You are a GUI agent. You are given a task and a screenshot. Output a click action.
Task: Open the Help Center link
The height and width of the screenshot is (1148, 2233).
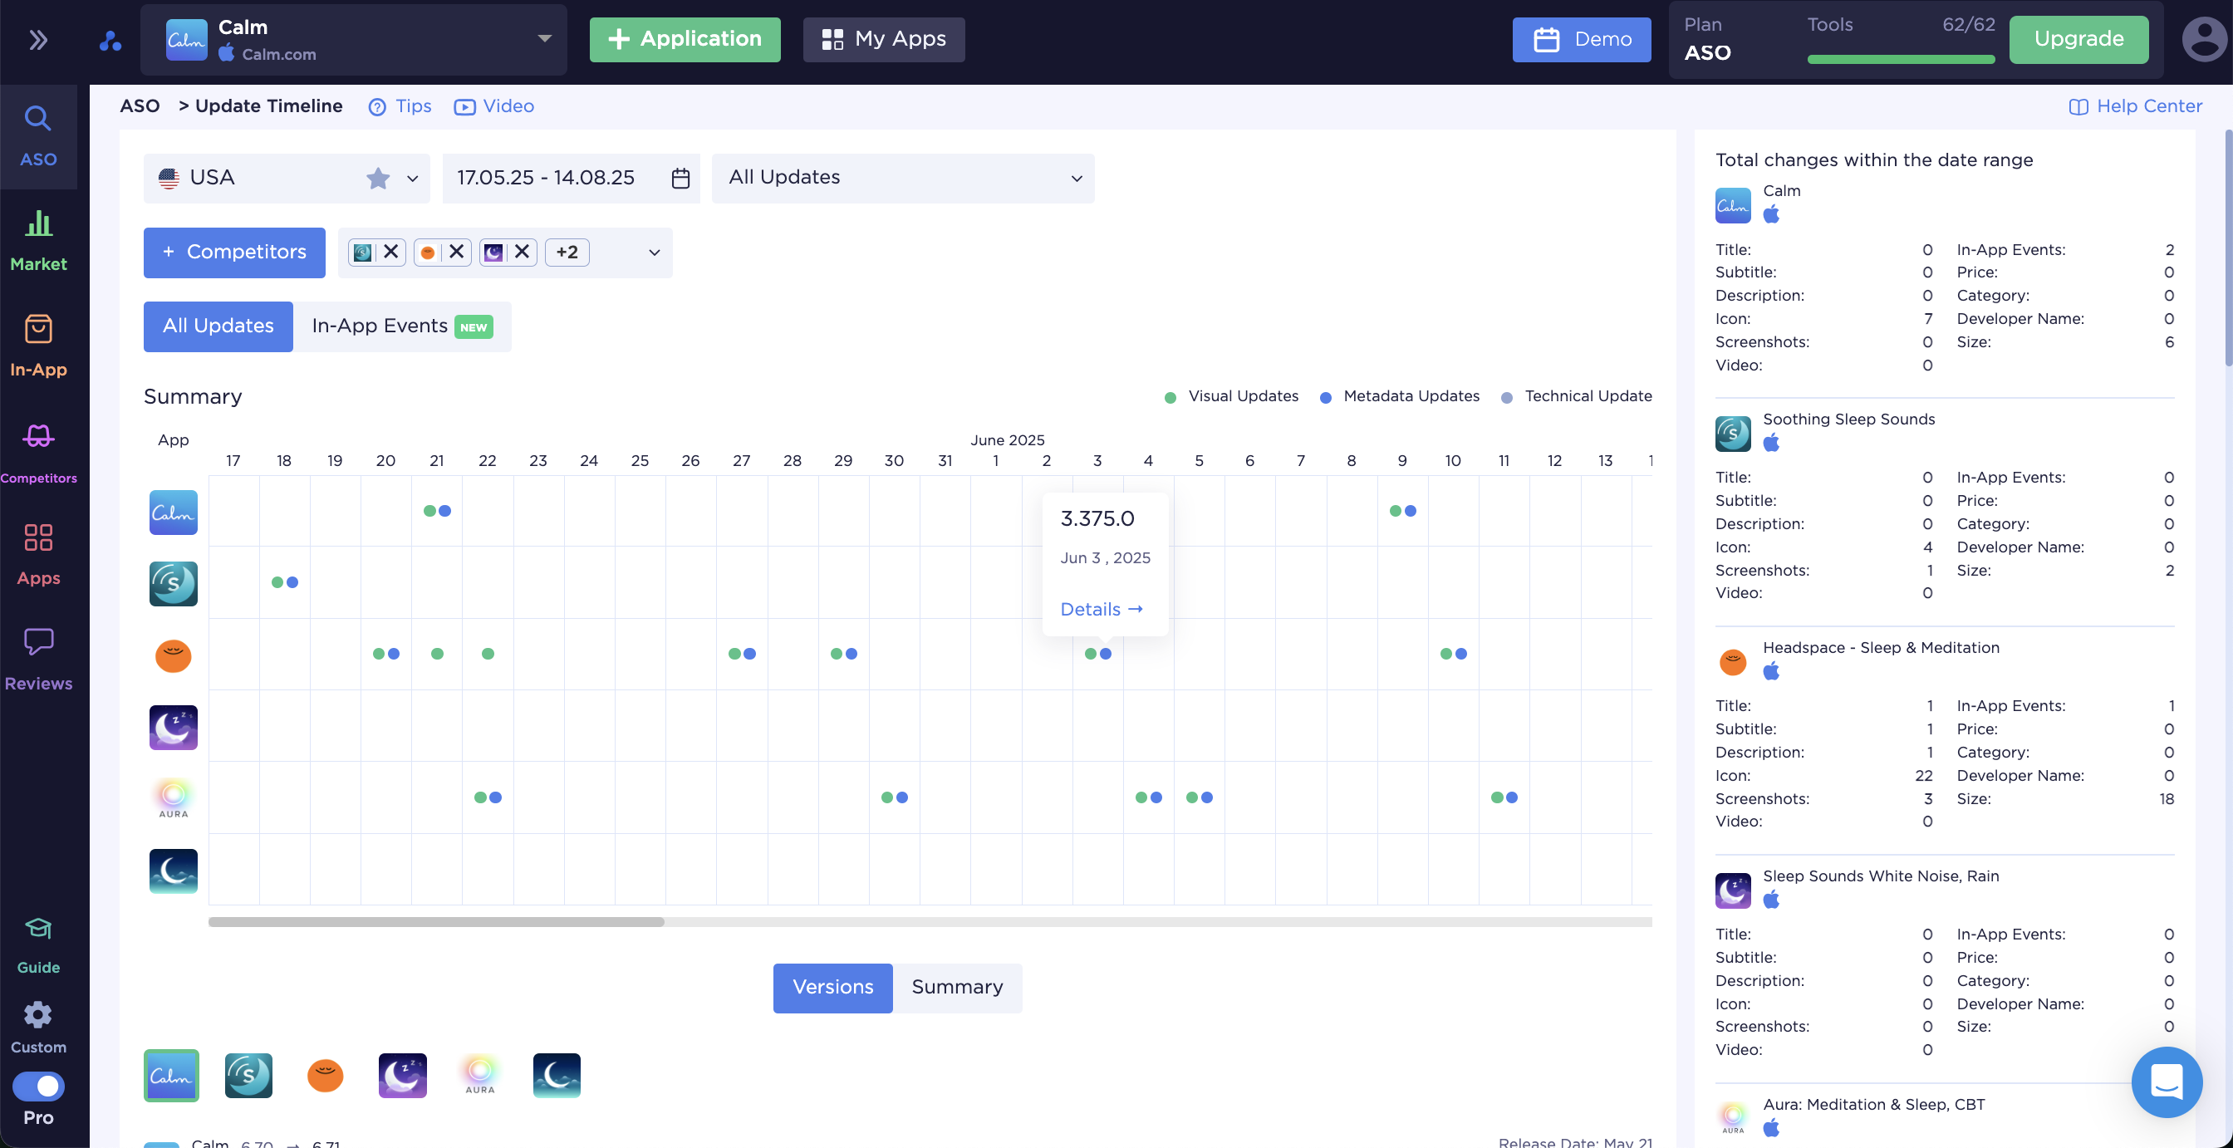click(x=2135, y=105)
